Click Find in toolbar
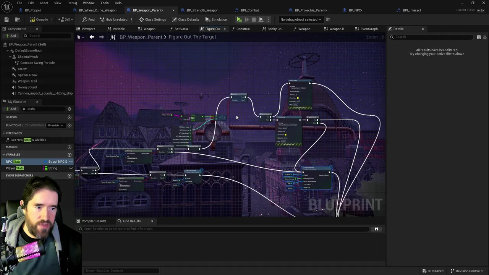 [89, 19]
